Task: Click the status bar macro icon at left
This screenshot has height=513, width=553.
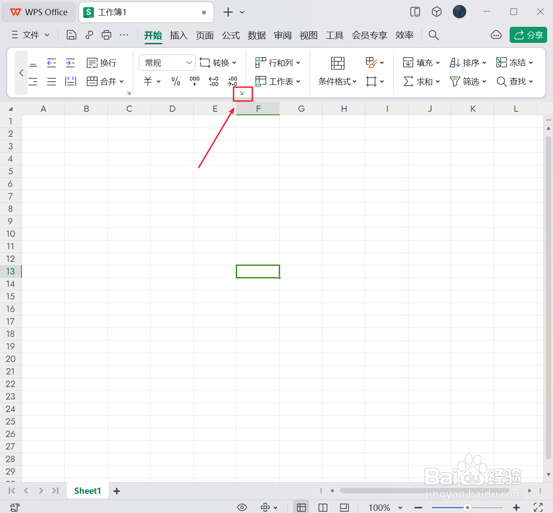Action: click(14, 507)
